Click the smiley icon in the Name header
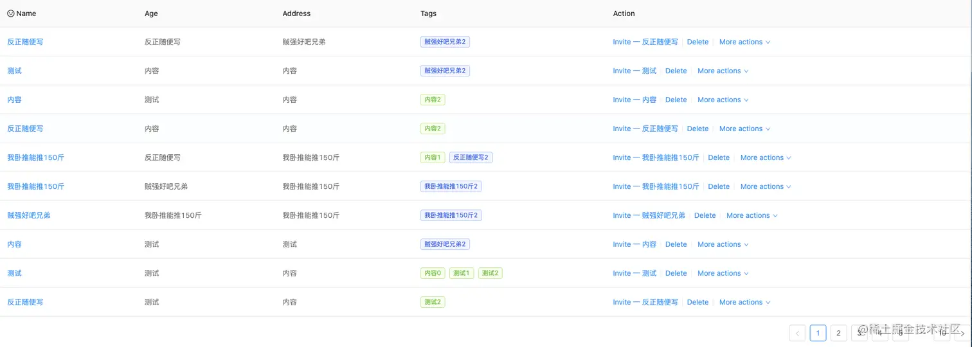 click(10, 13)
